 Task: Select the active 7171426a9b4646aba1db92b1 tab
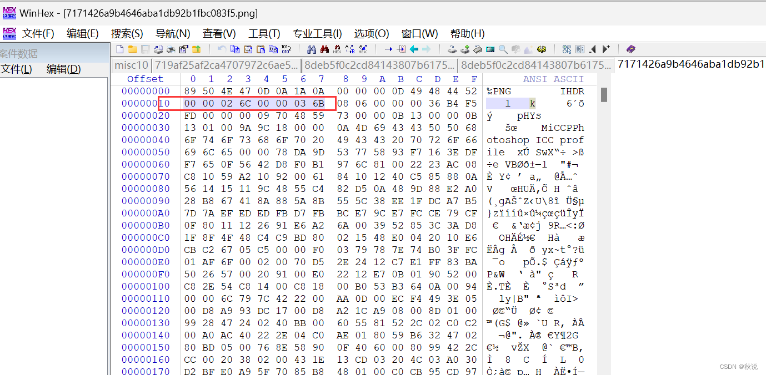pos(690,65)
